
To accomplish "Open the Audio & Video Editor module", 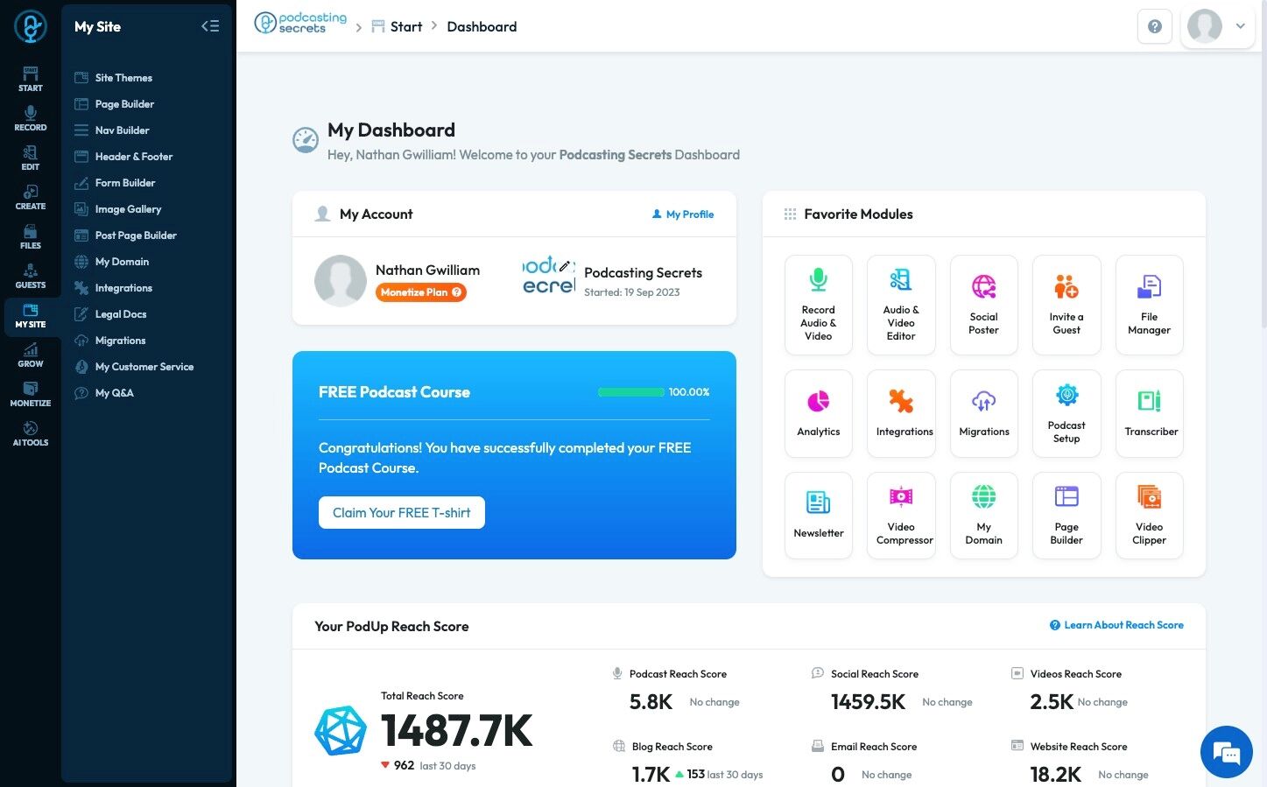I will click(901, 305).
